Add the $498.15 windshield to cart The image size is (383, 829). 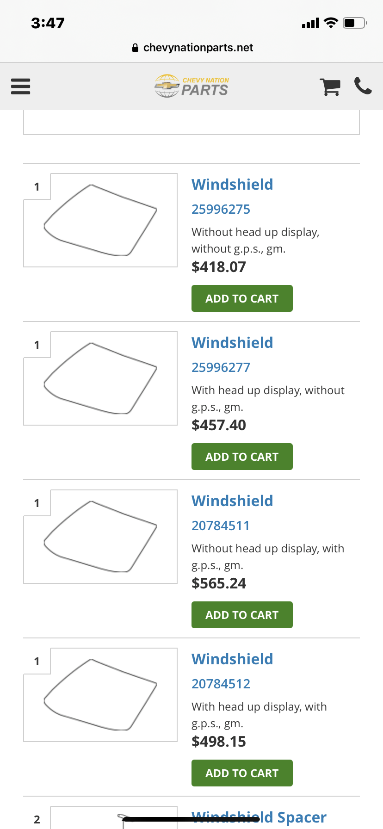242,773
